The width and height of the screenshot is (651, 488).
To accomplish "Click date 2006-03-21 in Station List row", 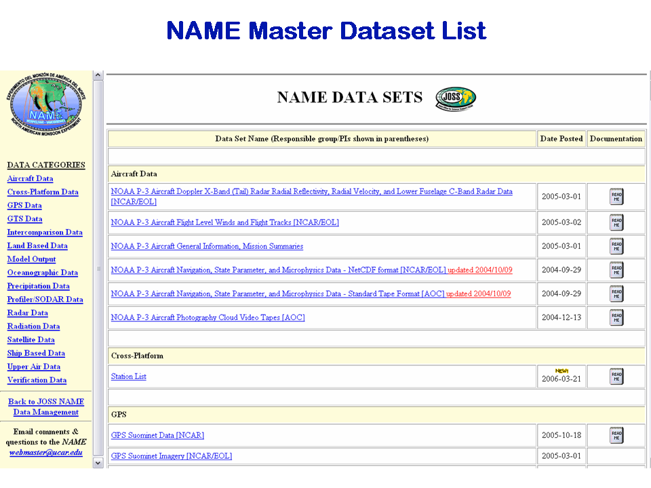I will (561, 379).
